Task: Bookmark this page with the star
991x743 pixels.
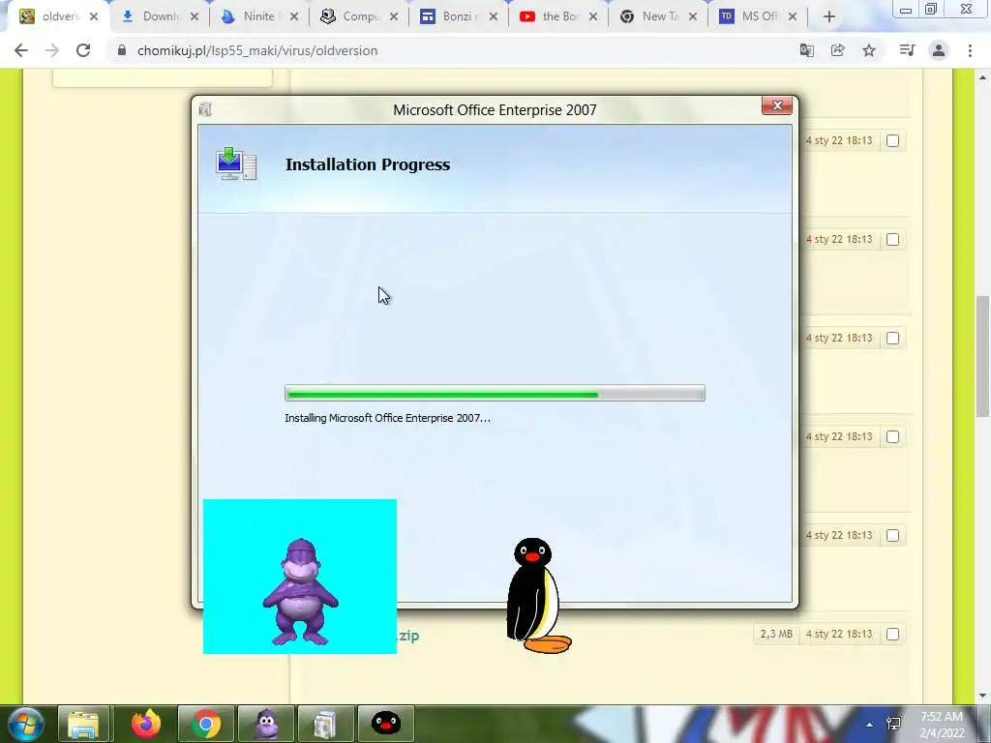Action: click(x=869, y=50)
